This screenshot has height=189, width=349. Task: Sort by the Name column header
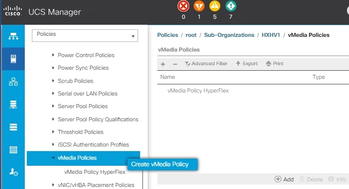tap(167, 77)
